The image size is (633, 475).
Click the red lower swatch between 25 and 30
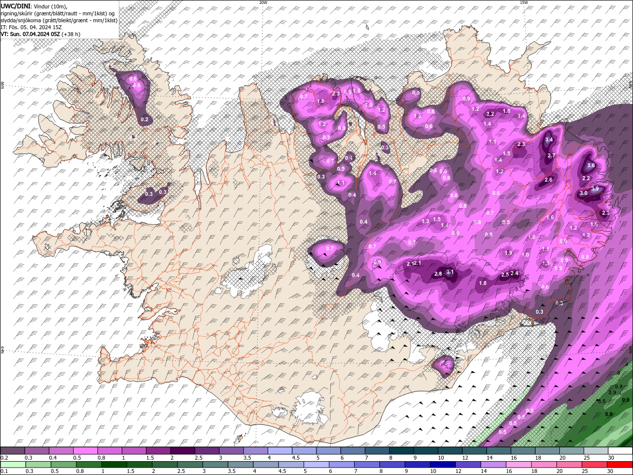pos(594,465)
